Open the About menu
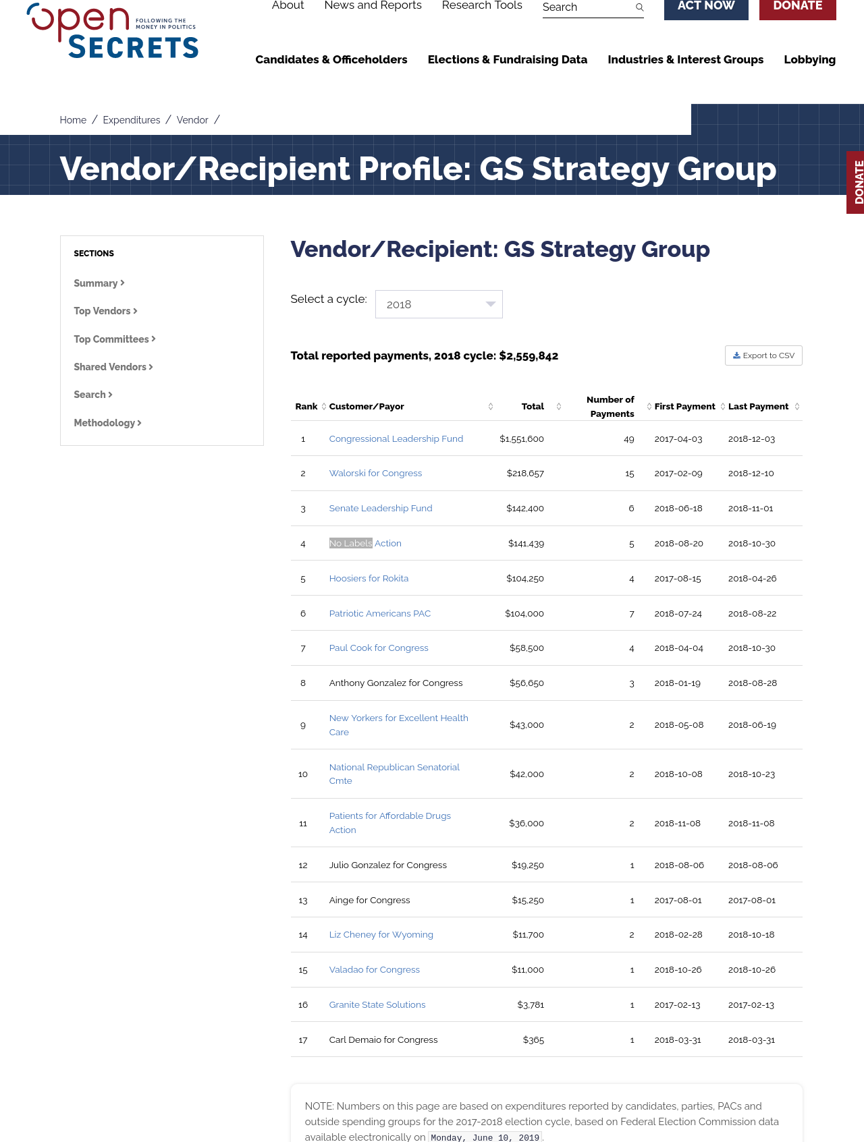 (288, 5)
